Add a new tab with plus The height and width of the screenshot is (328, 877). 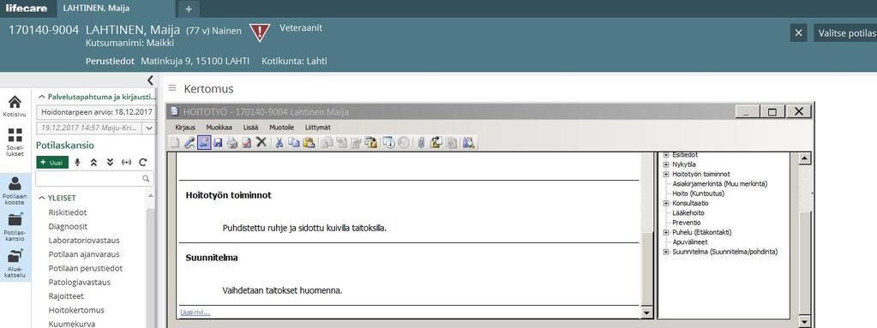pos(189,9)
